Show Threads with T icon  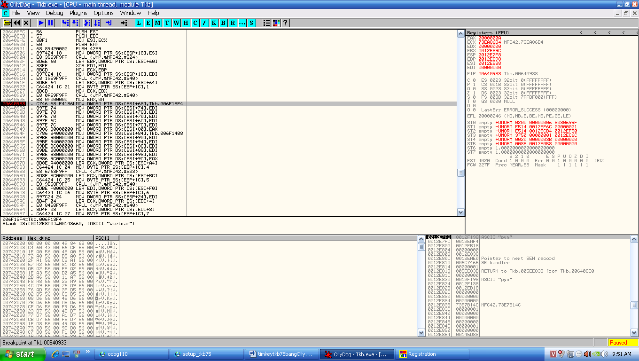click(x=167, y=23)
